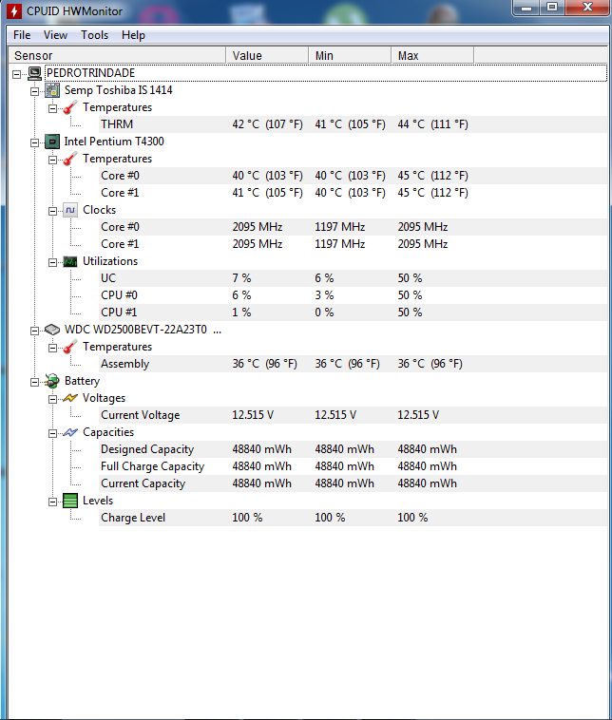Image resolution: width=612 pixels, height=720 pixels.
Task: Collapse the Utilizations group
Action: click(x=53, y=262)
